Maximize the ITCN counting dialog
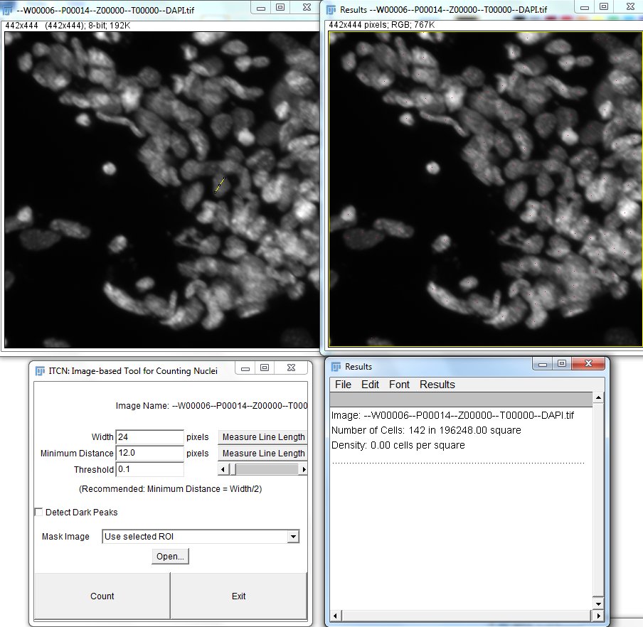 264,368
